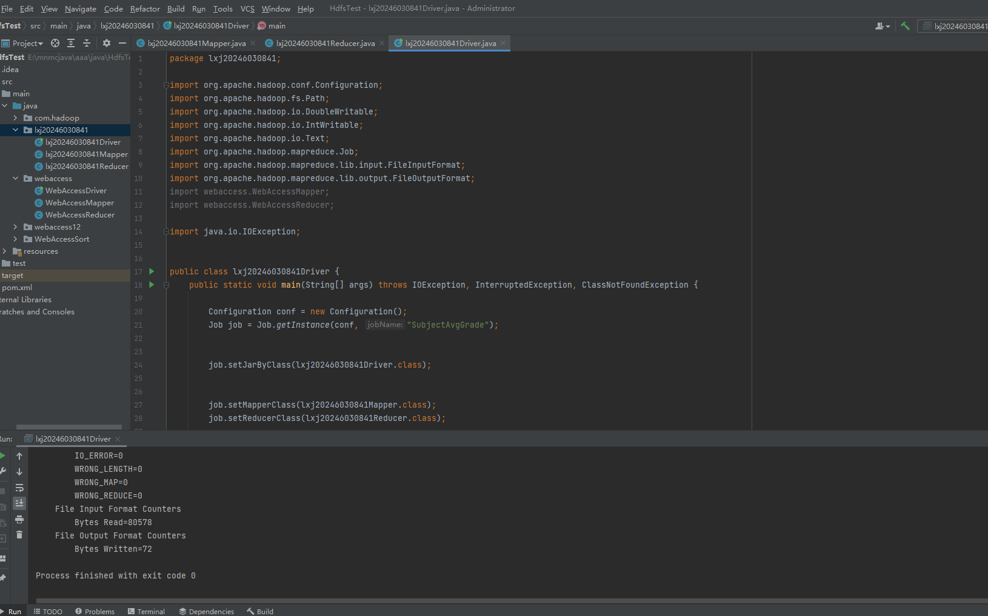Image resolution: width=988 pixels, height=616 pixels.
Task: Open Project panel settings gear
Action: click(107, 43)
